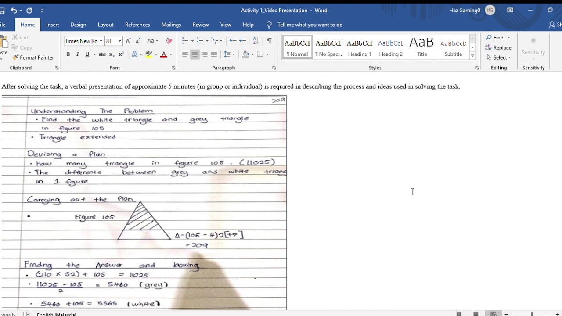Apply the No Spacing style
The width and height of the screenshot is (562, 316).
coord(328,47)
